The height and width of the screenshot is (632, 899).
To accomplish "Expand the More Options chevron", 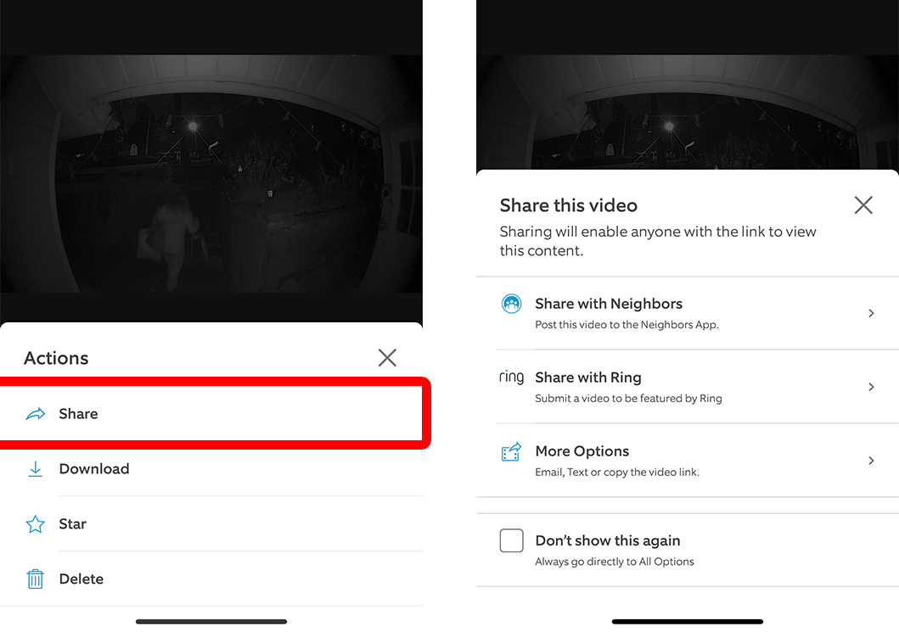I will pyautogui.click(x=871, y=461).
